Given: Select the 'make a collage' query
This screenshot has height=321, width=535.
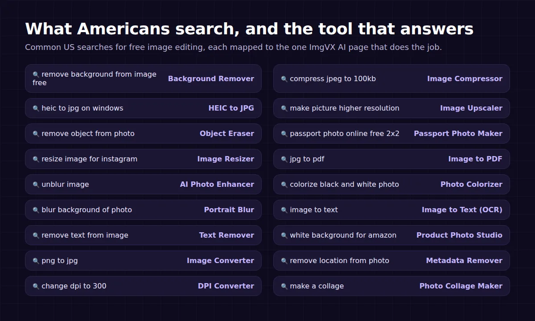Looking at the screenshot, I should click(317, 286).
